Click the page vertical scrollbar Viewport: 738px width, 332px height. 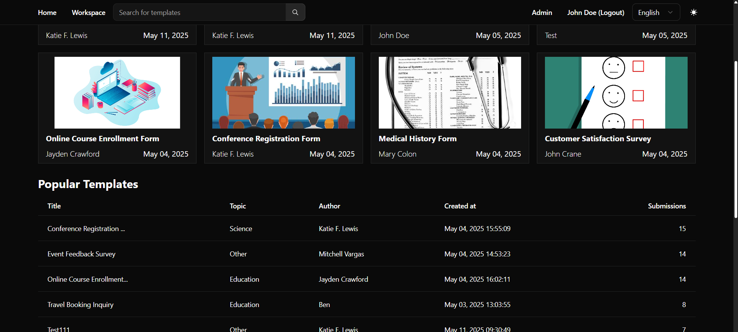point(735,139)
